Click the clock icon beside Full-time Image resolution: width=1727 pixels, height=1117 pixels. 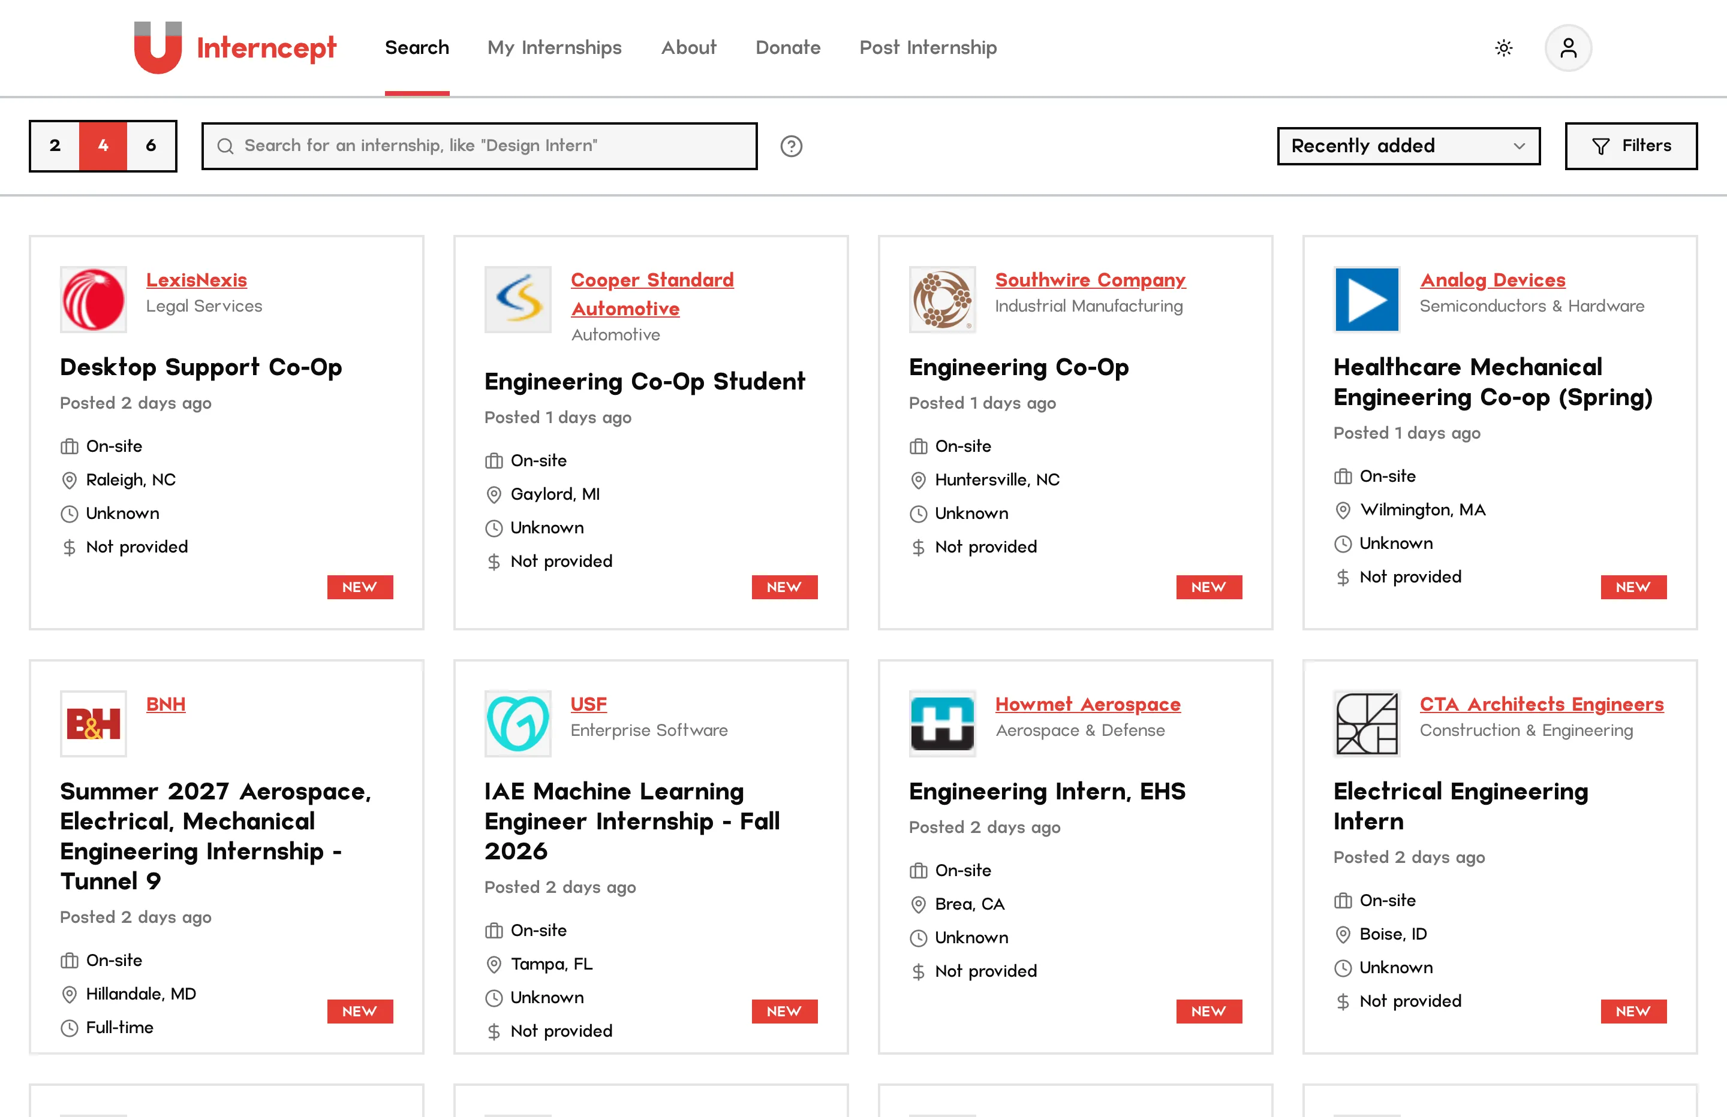tap(69, 1028)
